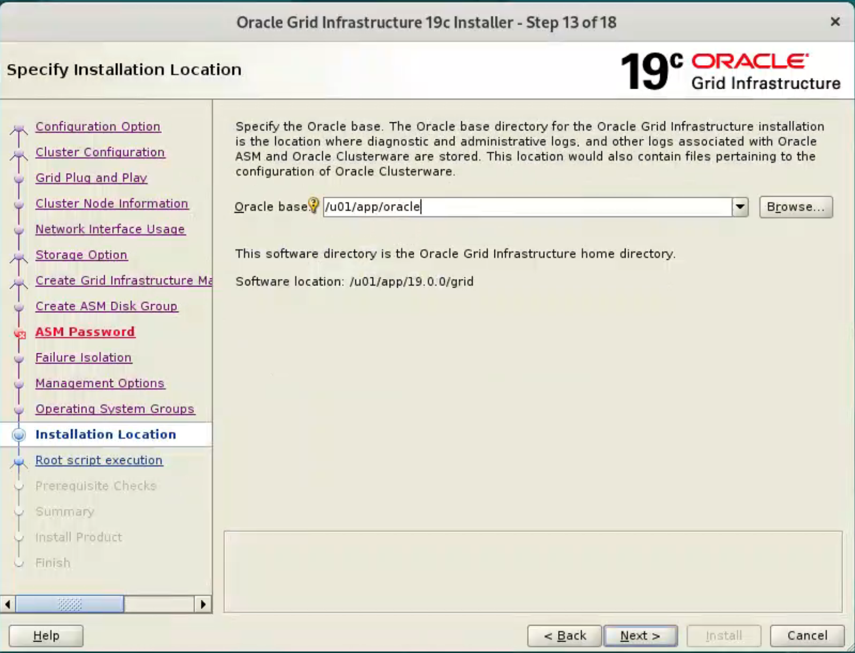Open the Create ASM Disk Group step

106,306
